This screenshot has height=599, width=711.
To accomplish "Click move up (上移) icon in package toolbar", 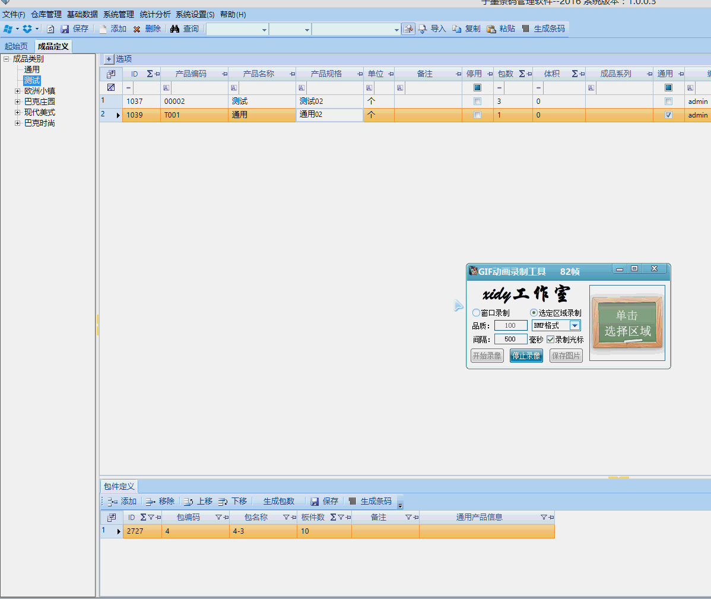I will tap(188, 502).
